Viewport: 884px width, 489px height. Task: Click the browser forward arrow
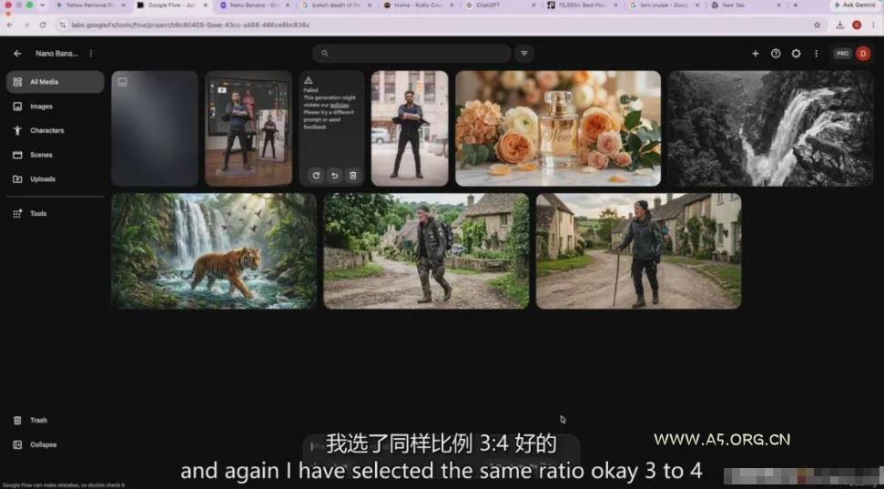pyautogui.click(x=25, y=25)
